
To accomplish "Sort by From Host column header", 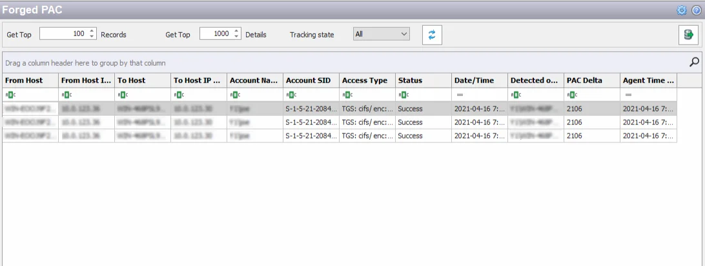I will tap(30, 81).
